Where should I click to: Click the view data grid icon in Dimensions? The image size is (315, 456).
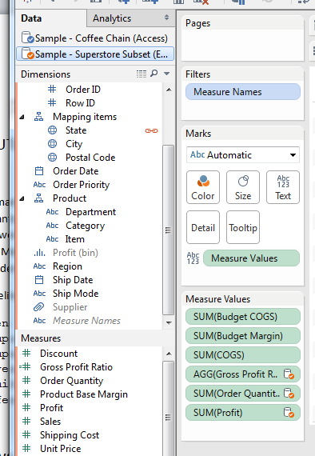point(142,74)
